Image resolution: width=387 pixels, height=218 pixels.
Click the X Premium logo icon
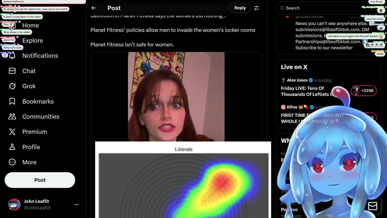[x=12, y=132]
